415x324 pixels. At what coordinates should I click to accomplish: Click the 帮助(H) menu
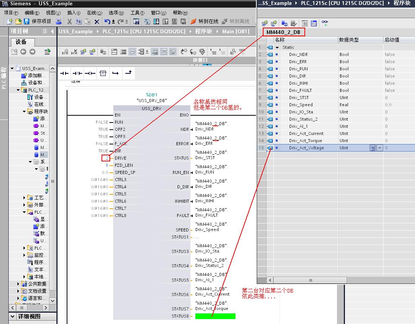(180, 13)
